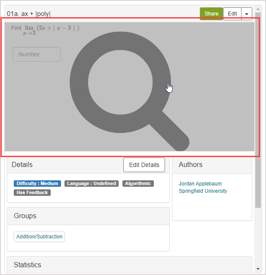Click the scrollbar down arrow
The width and height of the screenshot is (266, 275).
click(x=258, y=269)
